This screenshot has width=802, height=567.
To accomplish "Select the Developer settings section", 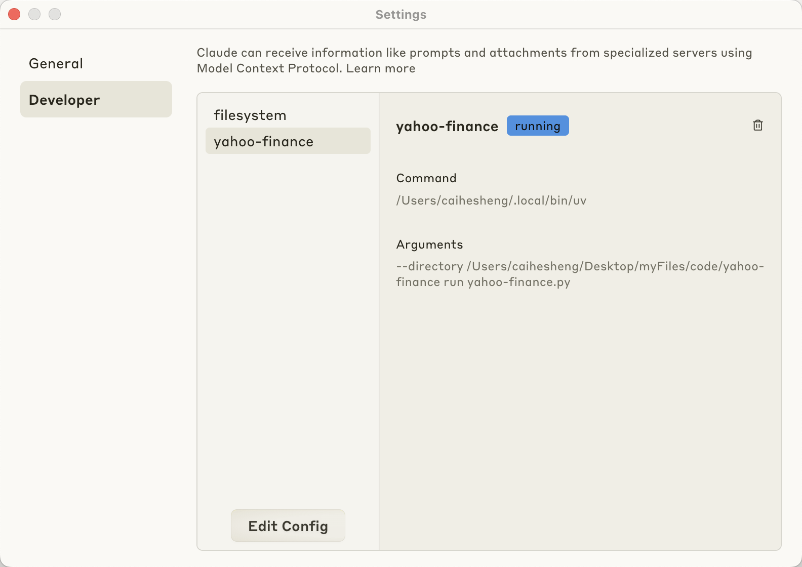I will [96, 100].
